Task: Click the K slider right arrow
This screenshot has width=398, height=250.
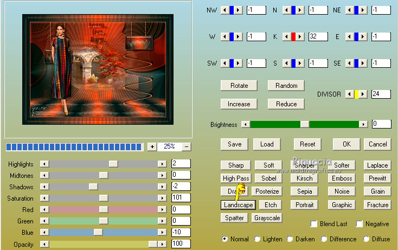Action: point(300,37)
